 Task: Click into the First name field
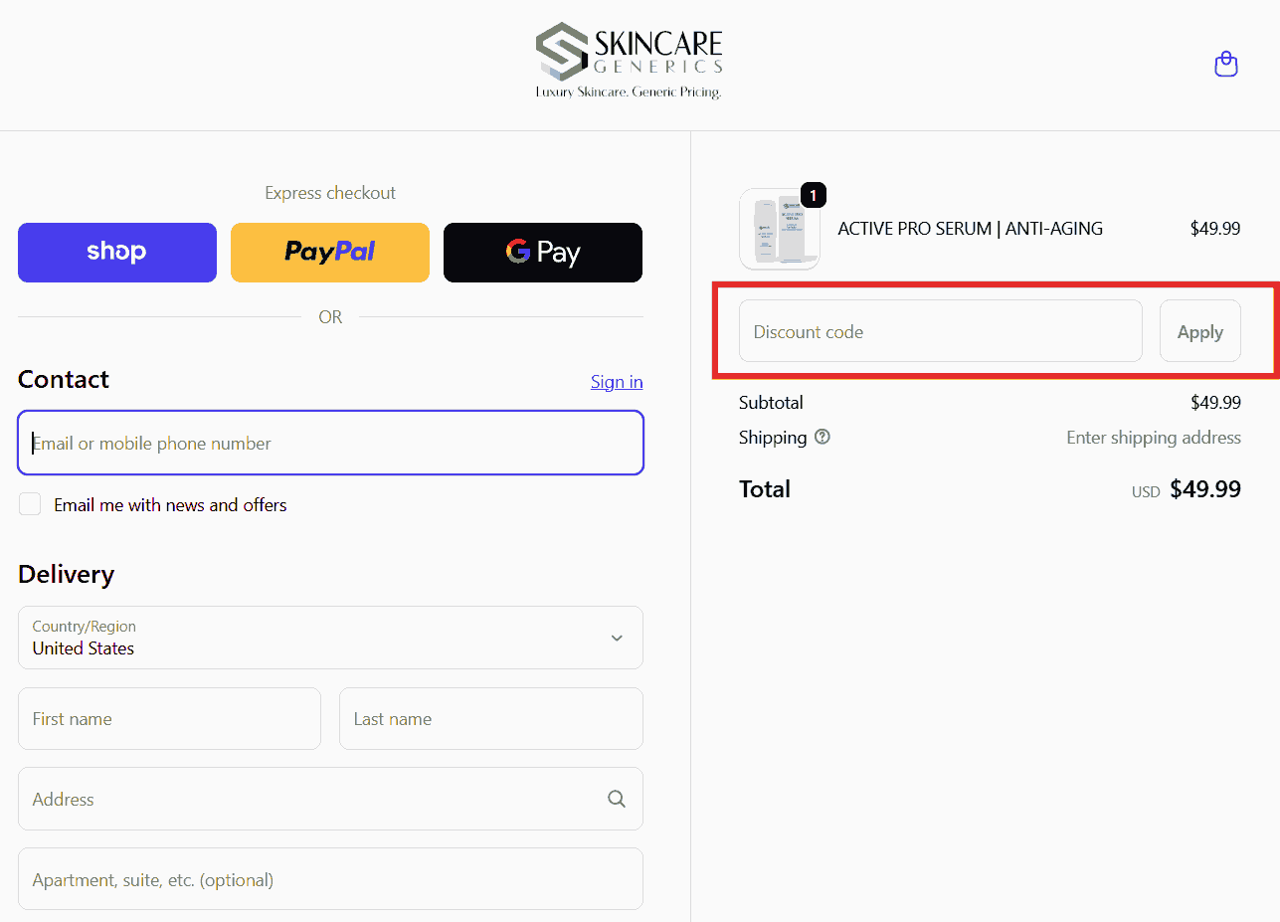click(x=169, y=718)
